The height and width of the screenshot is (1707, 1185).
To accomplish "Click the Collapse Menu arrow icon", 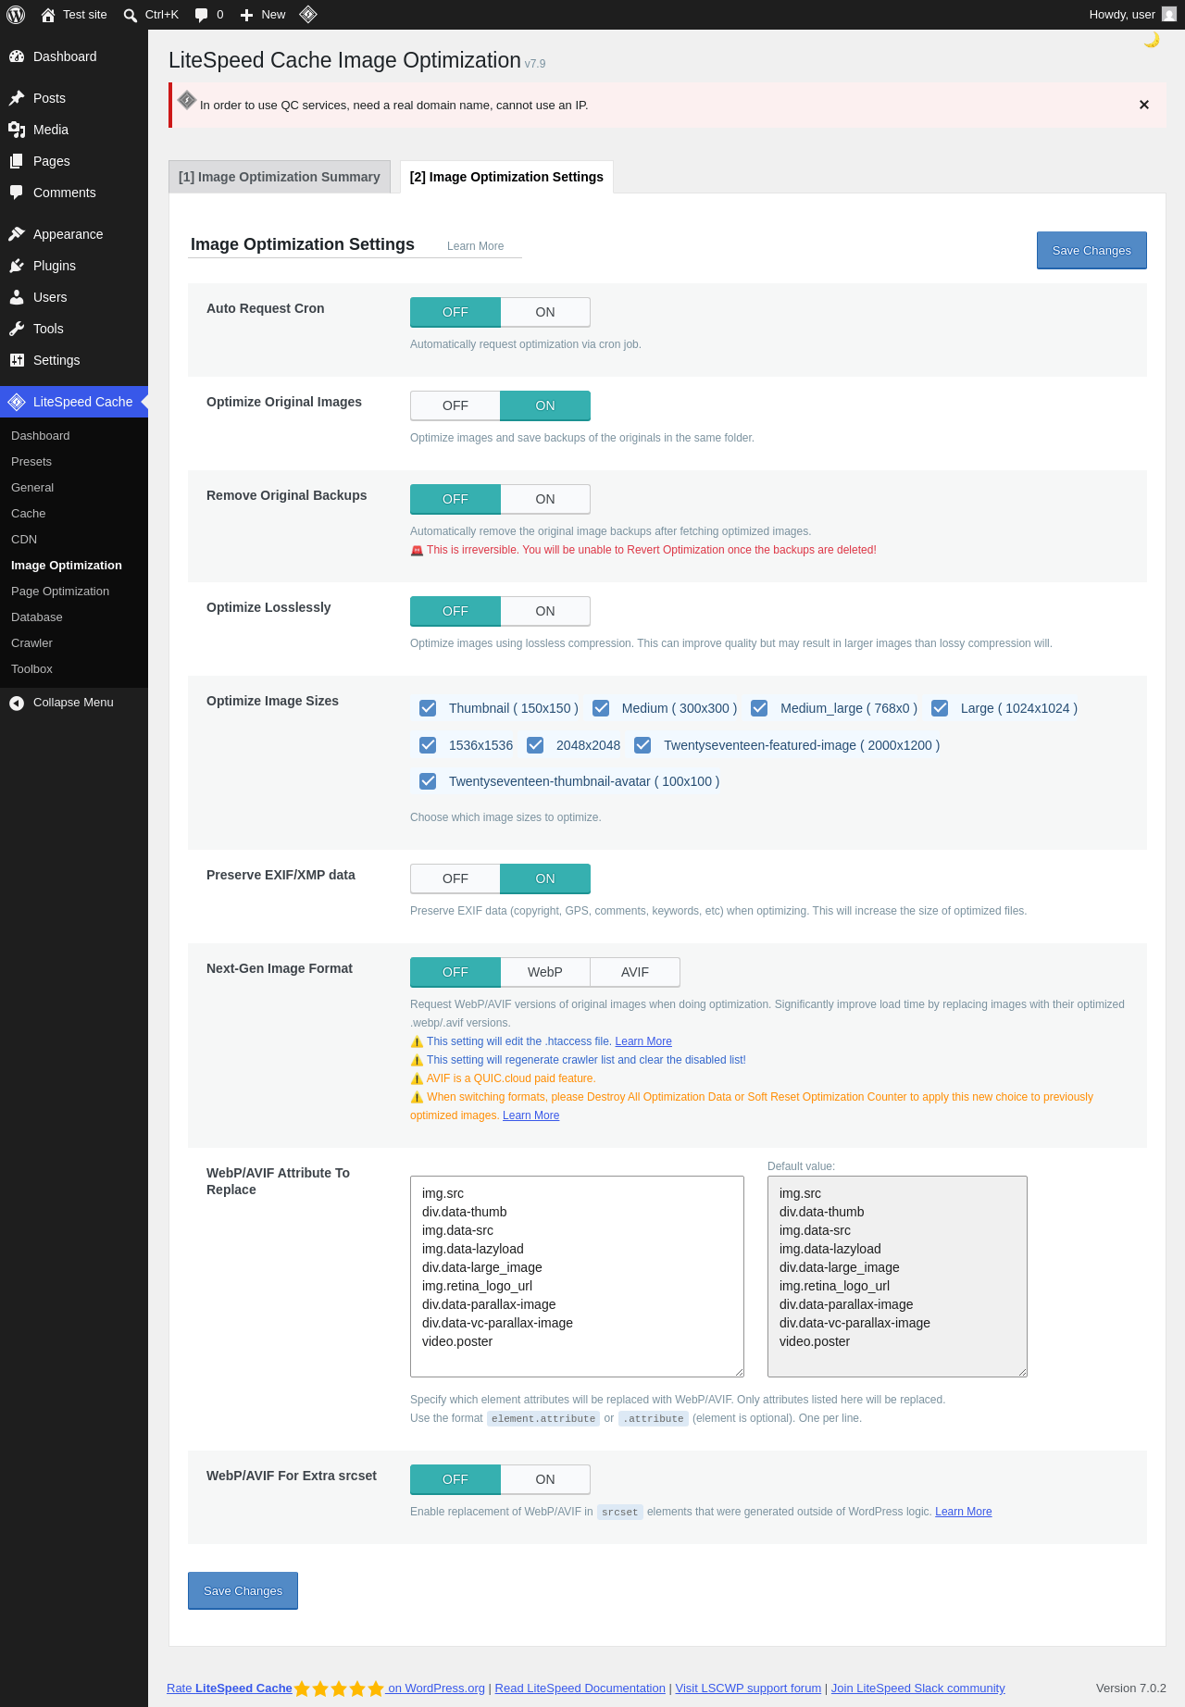I will coord(17,703).
